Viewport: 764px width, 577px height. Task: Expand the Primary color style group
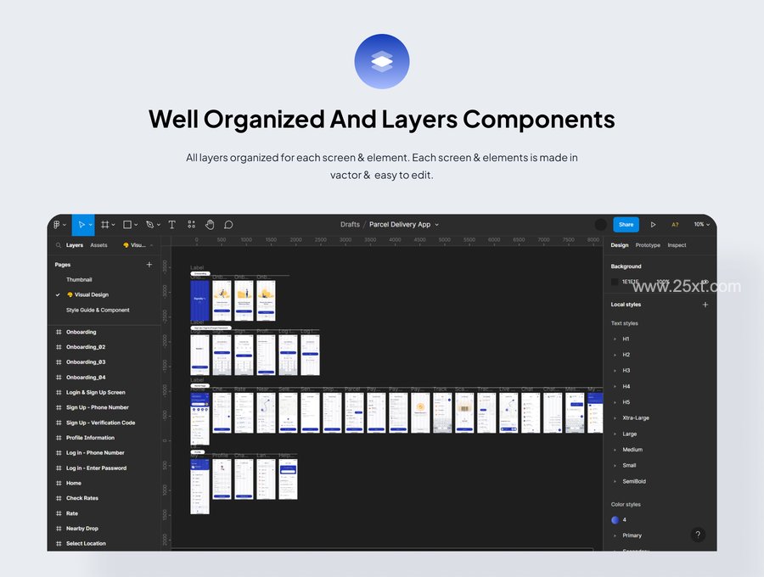click(x=632, y=535)
